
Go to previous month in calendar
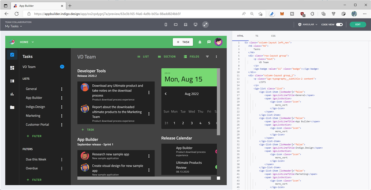[x=166, y=94]
